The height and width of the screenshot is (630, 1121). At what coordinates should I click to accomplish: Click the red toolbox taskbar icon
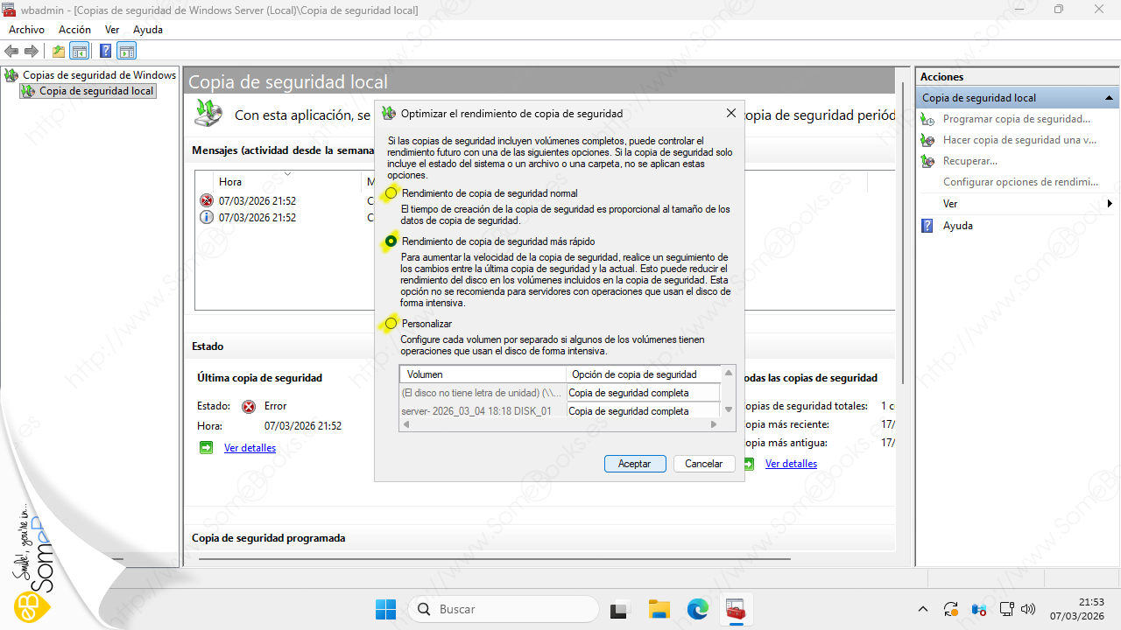[736, 609]
